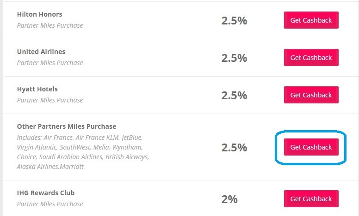Select Partner Miles Purchase text under IHG Rewards Club

coord(50,204)
